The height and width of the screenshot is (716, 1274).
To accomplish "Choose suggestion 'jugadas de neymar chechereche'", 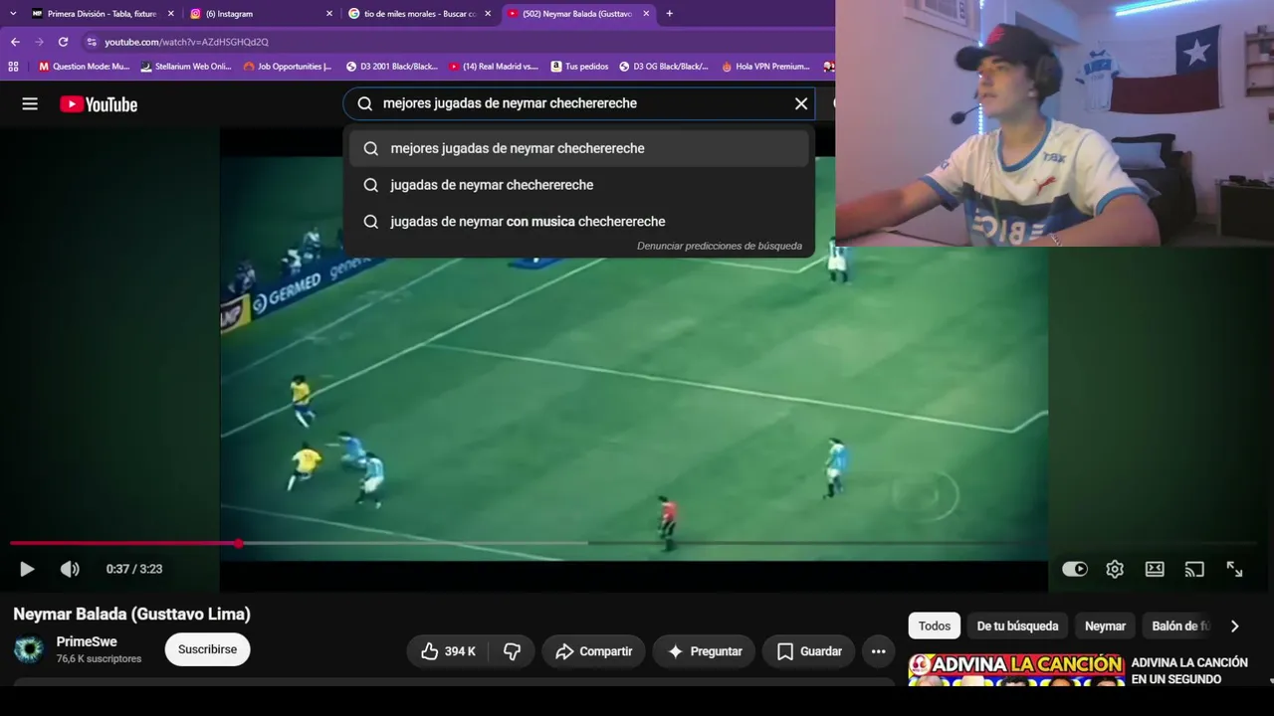I will 579,185.
